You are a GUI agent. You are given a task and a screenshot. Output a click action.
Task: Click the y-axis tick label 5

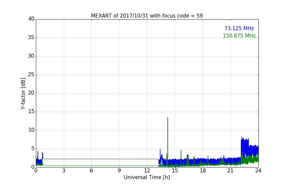pos(33,149)
